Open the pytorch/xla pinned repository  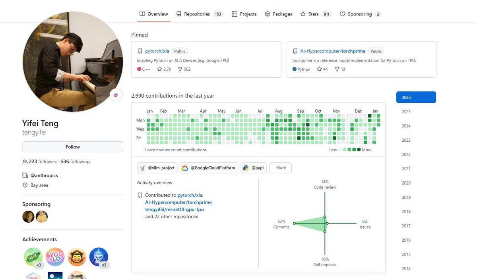point(157,51)
